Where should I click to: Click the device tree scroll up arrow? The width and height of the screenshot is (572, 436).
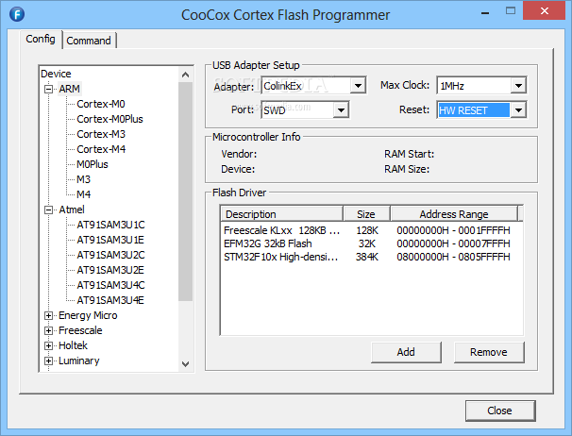pyautogui.click(x=185, y=75)
